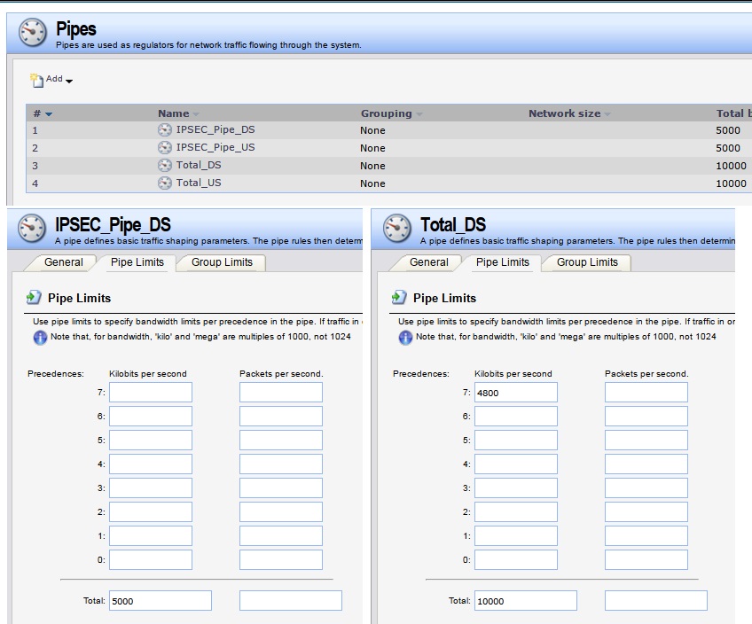The image size is (752, 624).
Task: Click the IPSEC_Pipe_US gauge icon in table
Action: (165, 148)
